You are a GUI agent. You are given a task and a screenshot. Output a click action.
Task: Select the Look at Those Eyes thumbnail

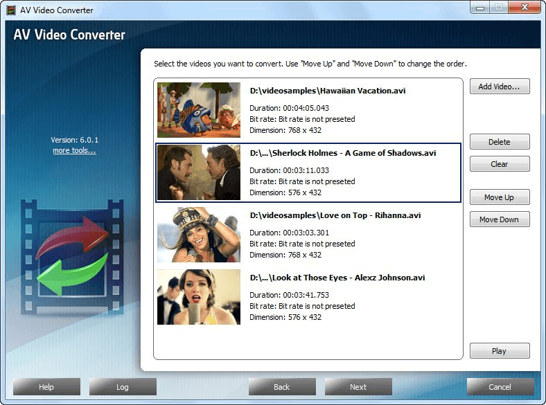(199, 297)
